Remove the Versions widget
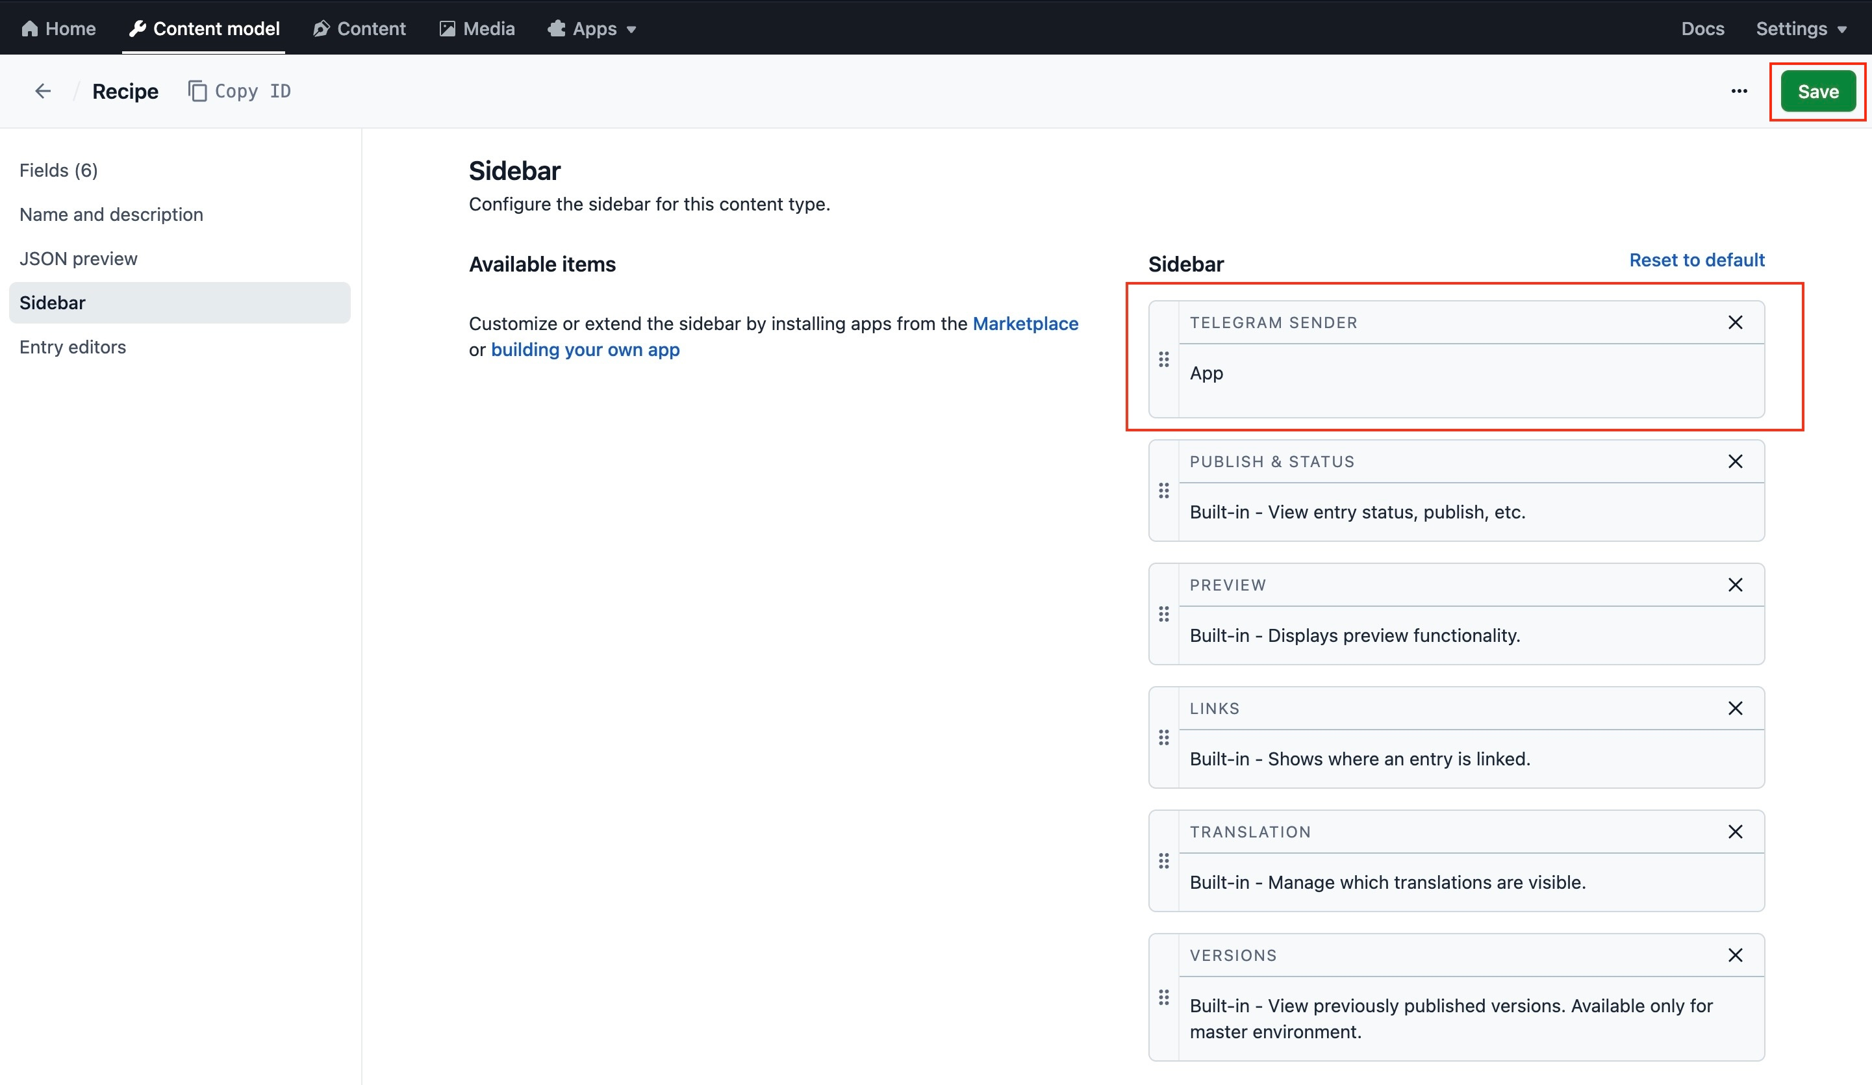This screenshot has height=1085, width=1872. 1736,955
